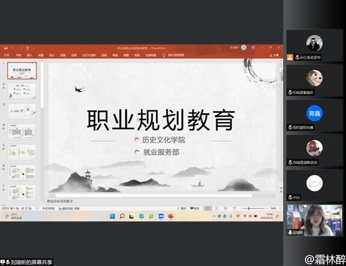Toggle the 批注 comments pane in status bar
Image resolution: width=346 pixels, height=266 pixels.
[x=195, y=208]
